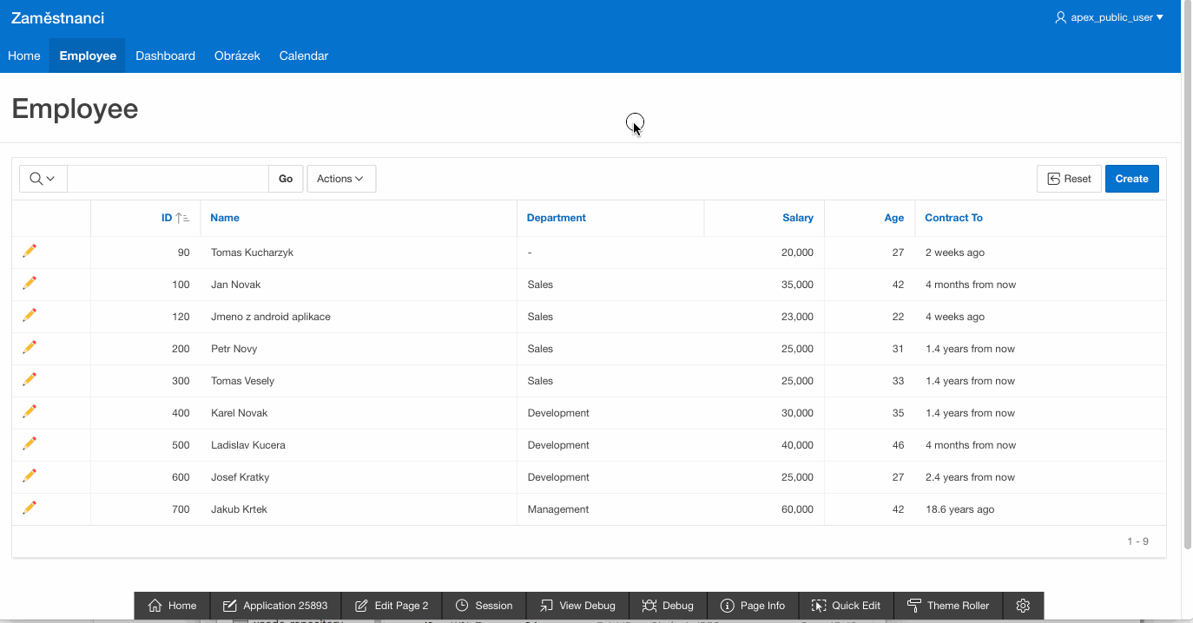Click the Go search button

pyautogui.click(x=286, y=179)
